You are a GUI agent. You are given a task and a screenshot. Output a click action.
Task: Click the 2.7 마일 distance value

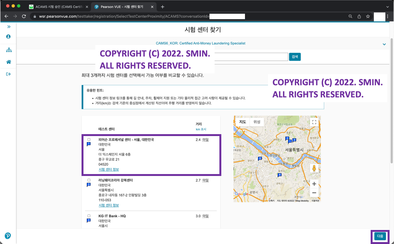202,180
